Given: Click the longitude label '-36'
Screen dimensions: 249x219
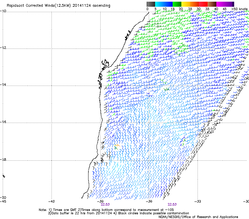Looking at the screenshot, I should 149,201.
